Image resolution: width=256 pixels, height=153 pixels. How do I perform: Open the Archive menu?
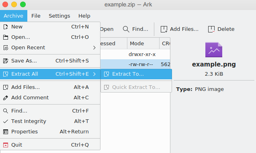pos(14,16)
